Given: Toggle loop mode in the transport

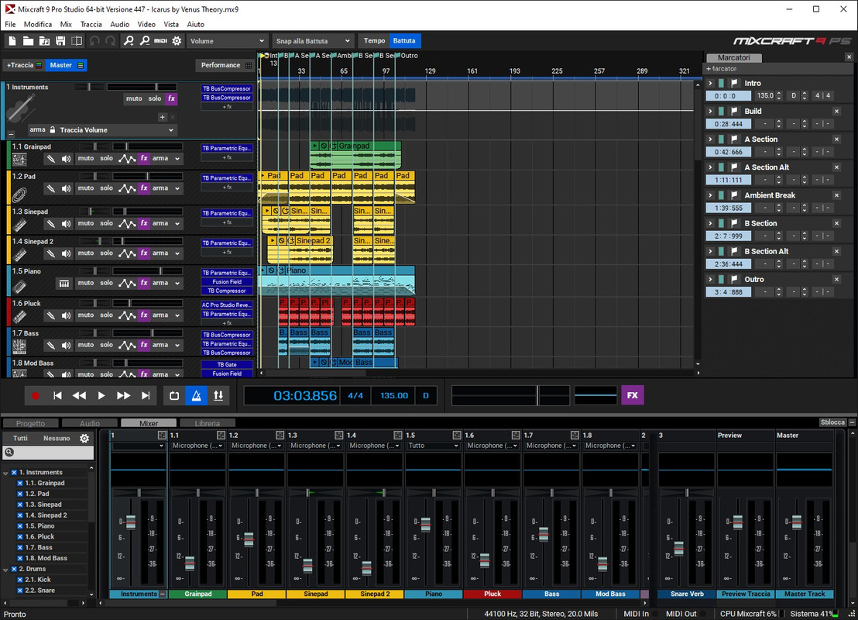Looking at the screenshot, I should click(174, 395).
